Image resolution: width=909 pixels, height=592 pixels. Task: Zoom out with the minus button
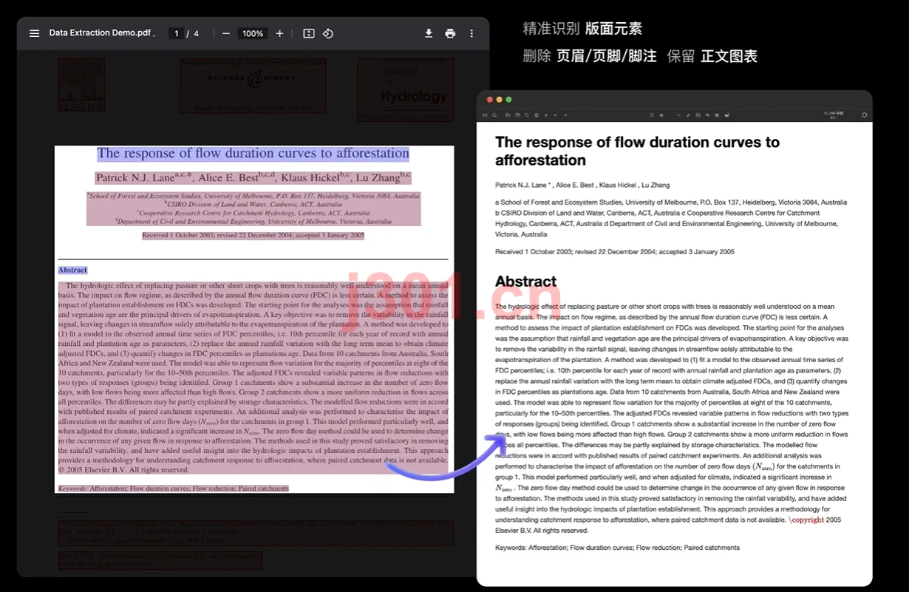tap(226, 33)
